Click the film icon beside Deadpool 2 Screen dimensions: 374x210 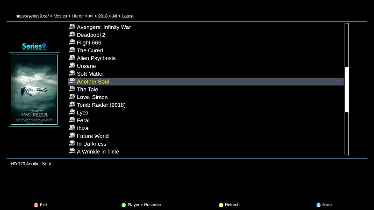(x=72, y=34)
